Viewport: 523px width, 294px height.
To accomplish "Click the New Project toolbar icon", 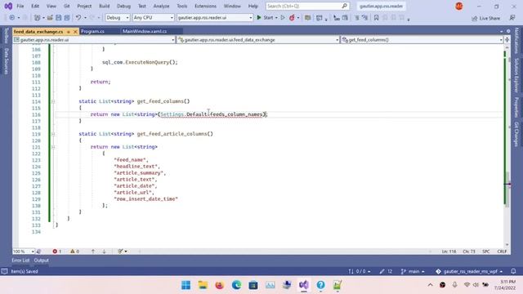I will 37,18.
